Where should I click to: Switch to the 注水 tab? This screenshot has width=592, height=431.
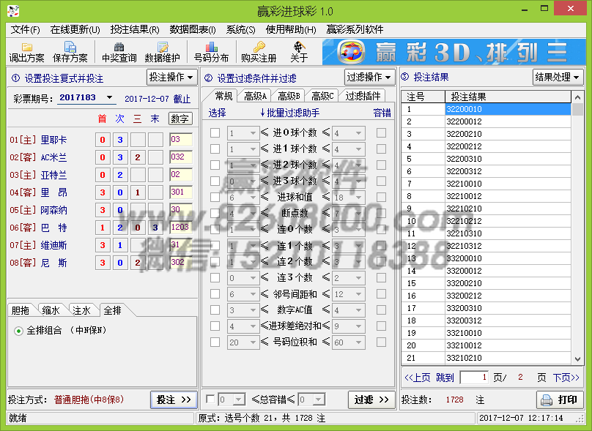pos(81,310)
